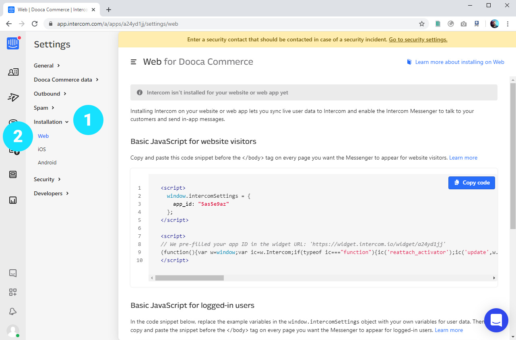This screenshot has height=340, width=516.
Task: Open the App Store grid icon
Action: [x=13, y=292]
